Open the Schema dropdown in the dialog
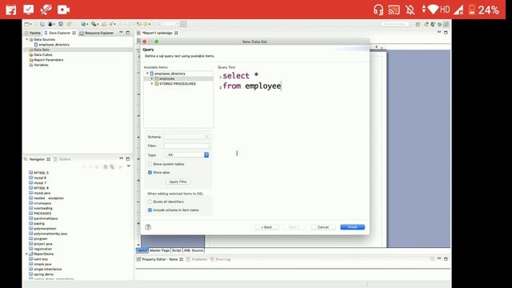 186,137
